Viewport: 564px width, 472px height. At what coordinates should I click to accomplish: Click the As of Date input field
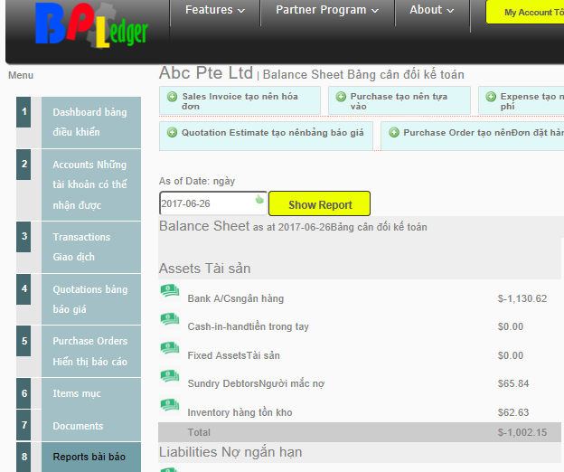click(x=206, y=203)
